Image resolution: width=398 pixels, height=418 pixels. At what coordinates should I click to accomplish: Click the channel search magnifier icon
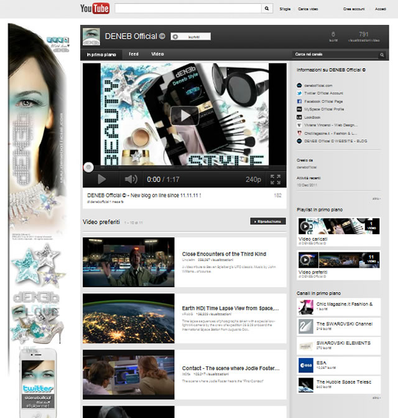[382, 55]
